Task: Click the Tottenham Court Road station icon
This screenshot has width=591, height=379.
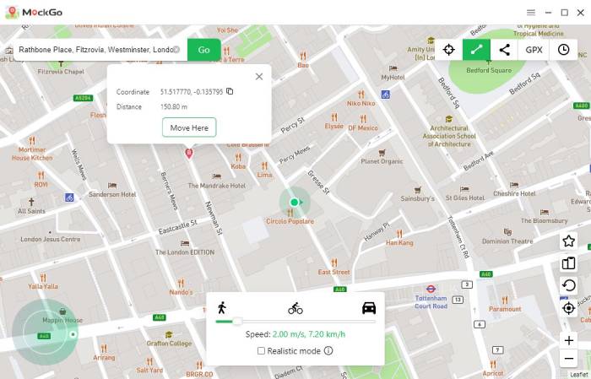Action: tap(431, 289)
